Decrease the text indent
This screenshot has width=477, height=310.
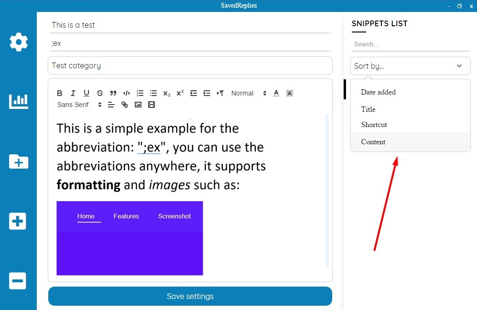point(194,93)
